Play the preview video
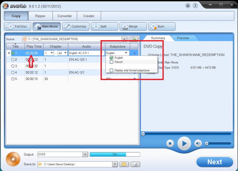The image size is (238, 171). coord(184,143)
